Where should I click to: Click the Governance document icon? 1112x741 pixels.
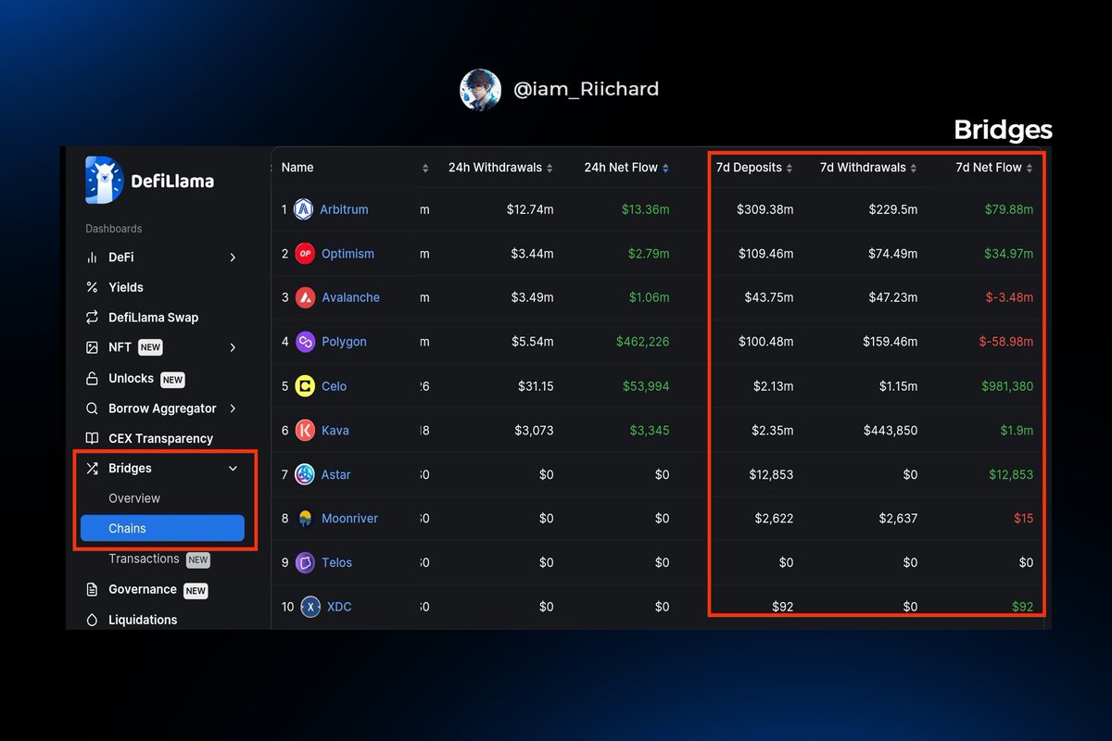tap(92, 589)
